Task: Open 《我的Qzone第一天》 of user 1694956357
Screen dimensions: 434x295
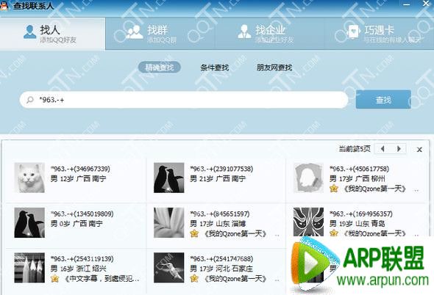Action: click(374, 233)
